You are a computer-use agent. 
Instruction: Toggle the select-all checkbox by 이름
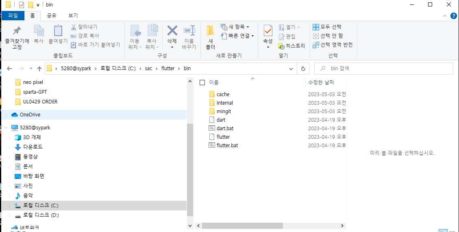[202, 83]
